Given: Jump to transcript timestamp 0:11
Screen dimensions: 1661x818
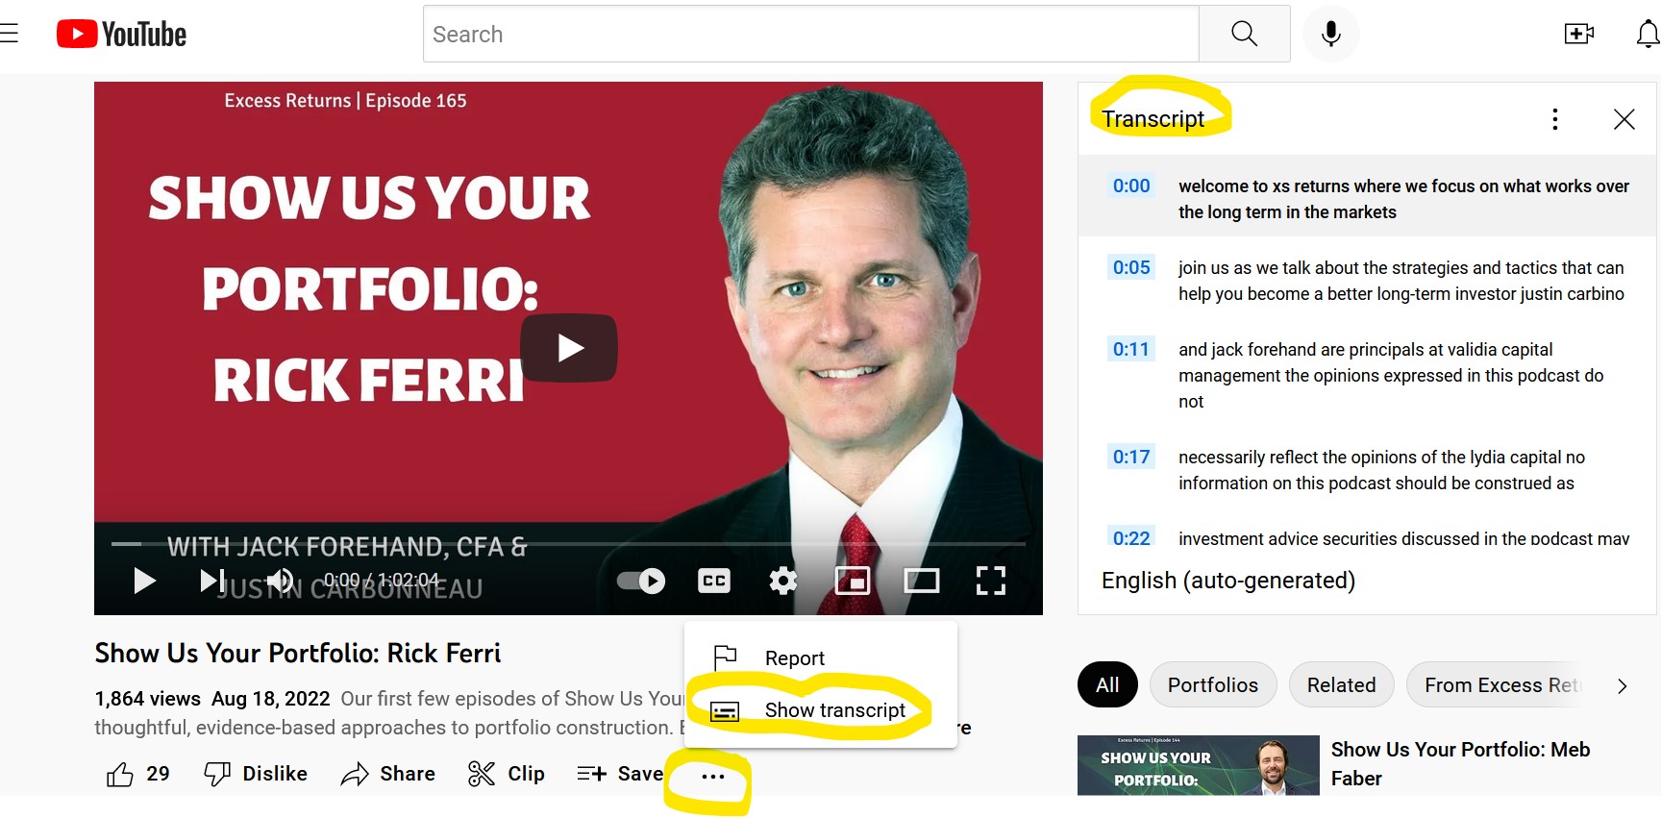Looking at the screenshot, I should tap(1131, 350).
